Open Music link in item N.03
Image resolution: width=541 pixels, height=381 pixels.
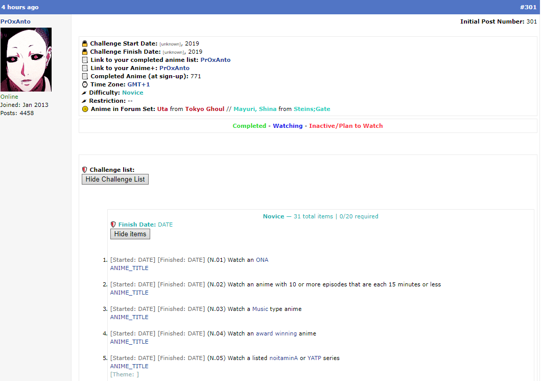pyautogui.click(x=260, y=309)
